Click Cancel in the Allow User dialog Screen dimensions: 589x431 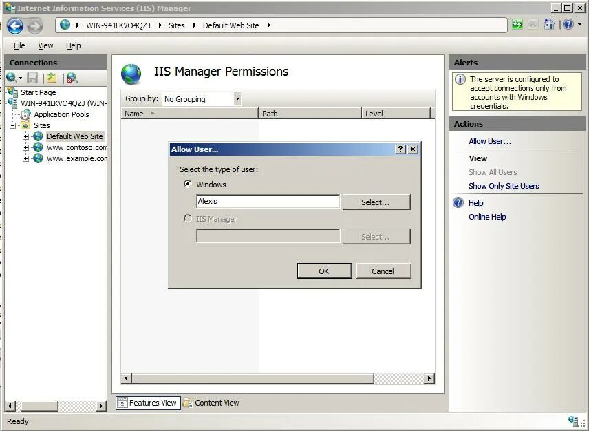[x=383, y=271]
